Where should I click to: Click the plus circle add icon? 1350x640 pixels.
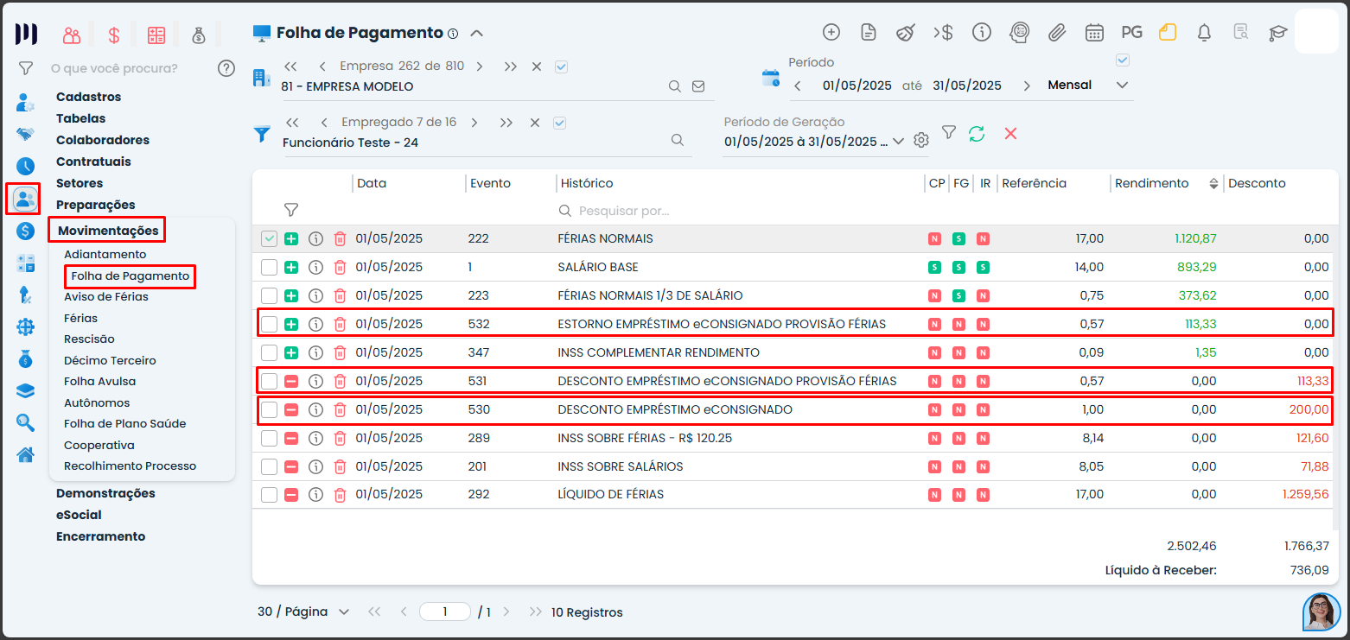point(831,33)
